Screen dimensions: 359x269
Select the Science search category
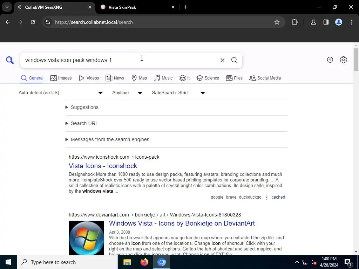[208, 78]
